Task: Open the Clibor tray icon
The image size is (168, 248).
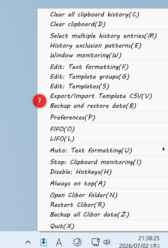Action: (x=43, y=242)
